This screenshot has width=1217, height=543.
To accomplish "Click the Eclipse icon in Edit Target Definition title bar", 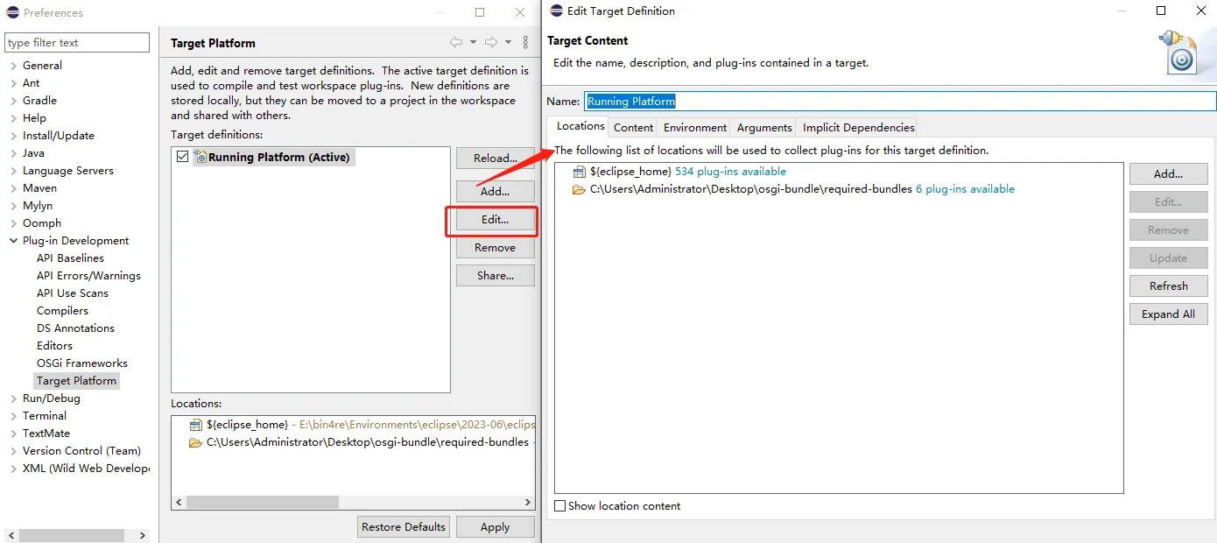I will tap(556, 11).
